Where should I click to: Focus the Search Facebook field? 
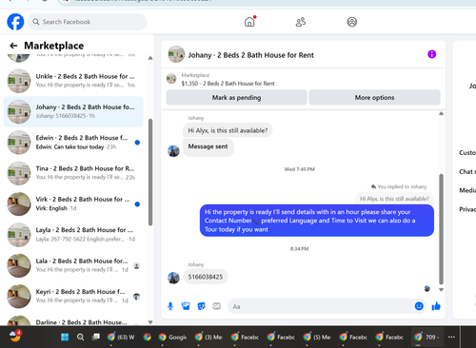(x=88, y=22)
